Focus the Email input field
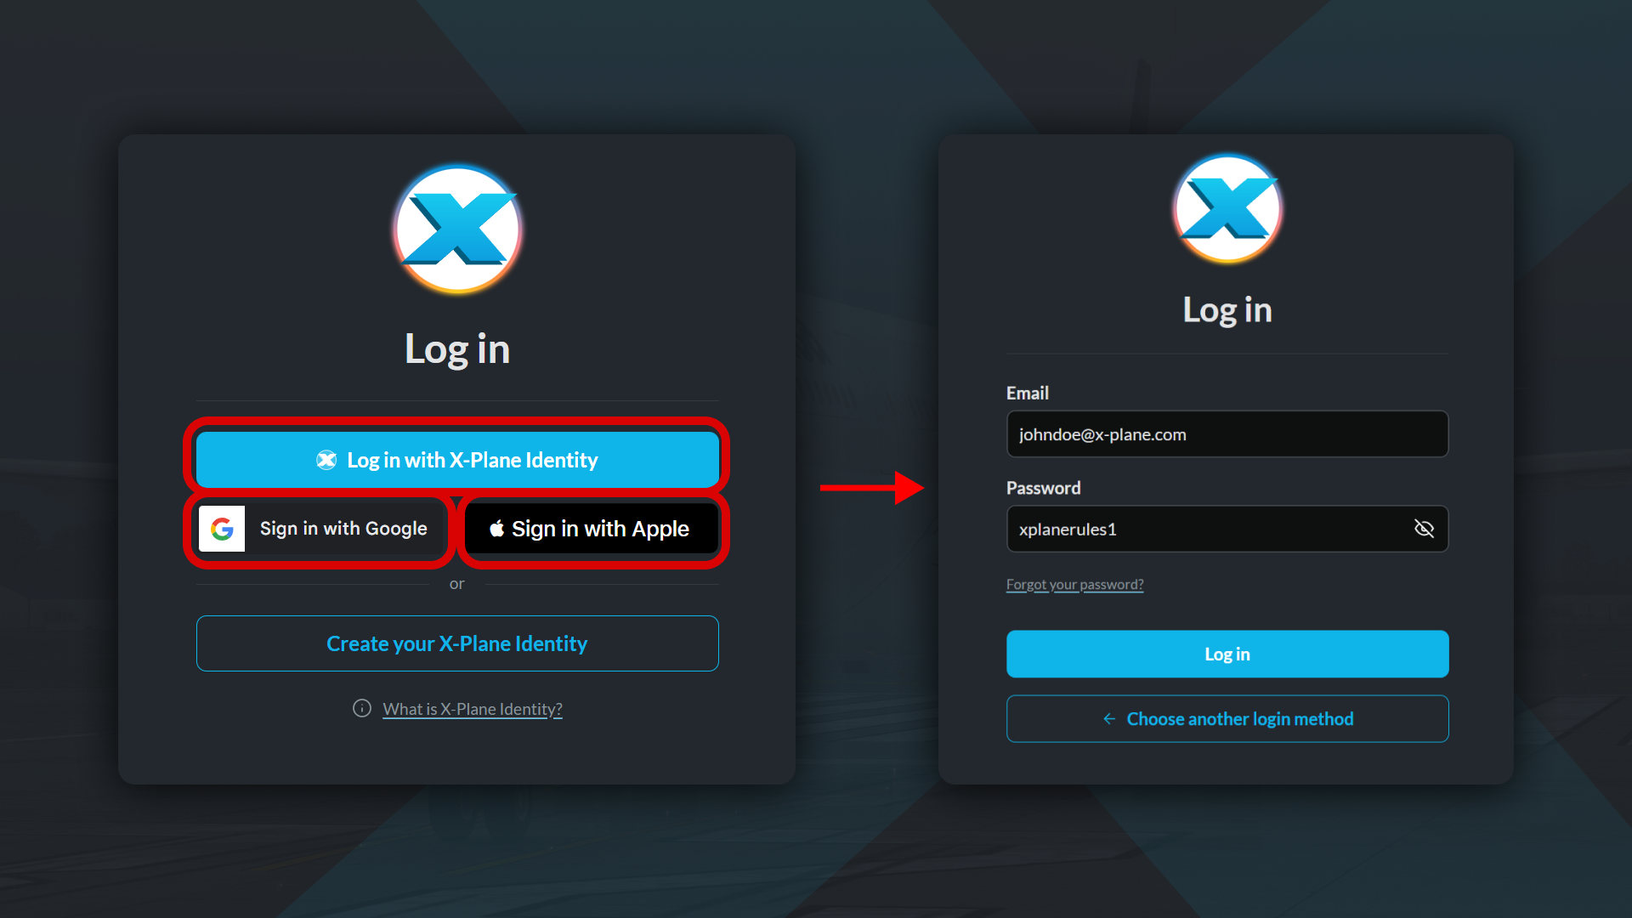1632x918 pixels. [x=1227, y=434]
